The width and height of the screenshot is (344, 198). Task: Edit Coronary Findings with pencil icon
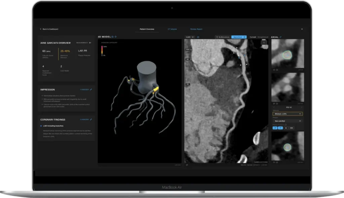click(91, 119)
